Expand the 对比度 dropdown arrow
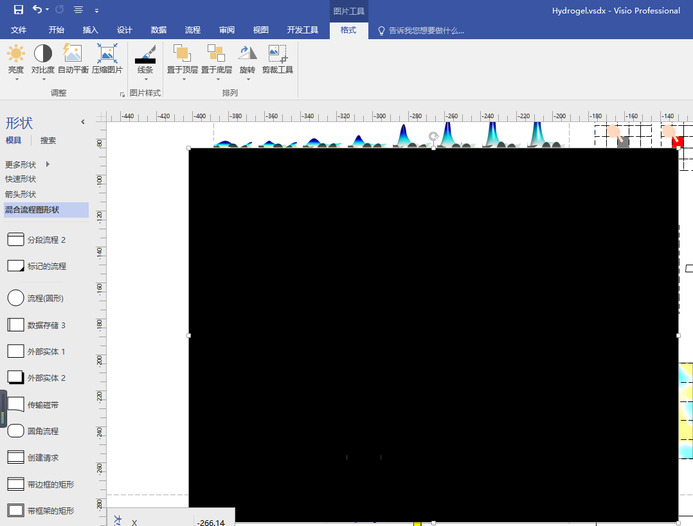The width and height of the screenshot is (693, 526). (x=44, y=80)
